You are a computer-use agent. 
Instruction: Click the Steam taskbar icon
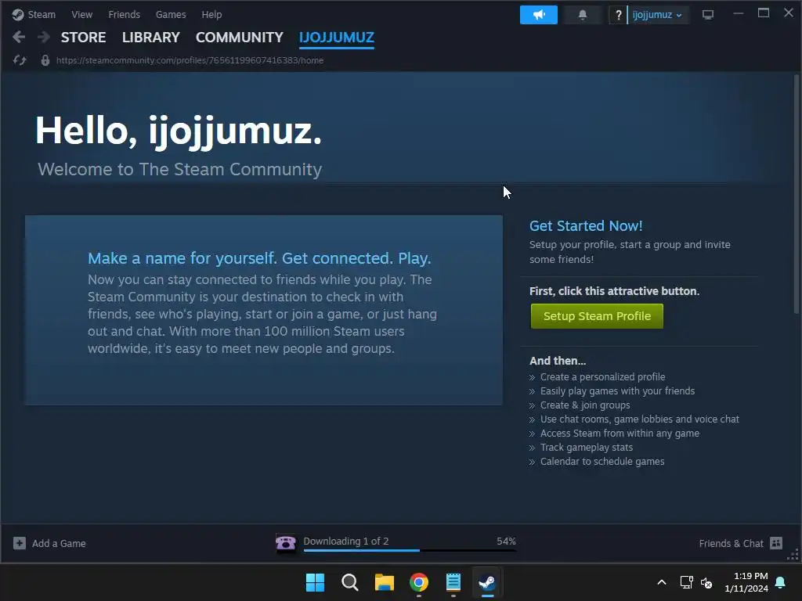tap(487, 582)
